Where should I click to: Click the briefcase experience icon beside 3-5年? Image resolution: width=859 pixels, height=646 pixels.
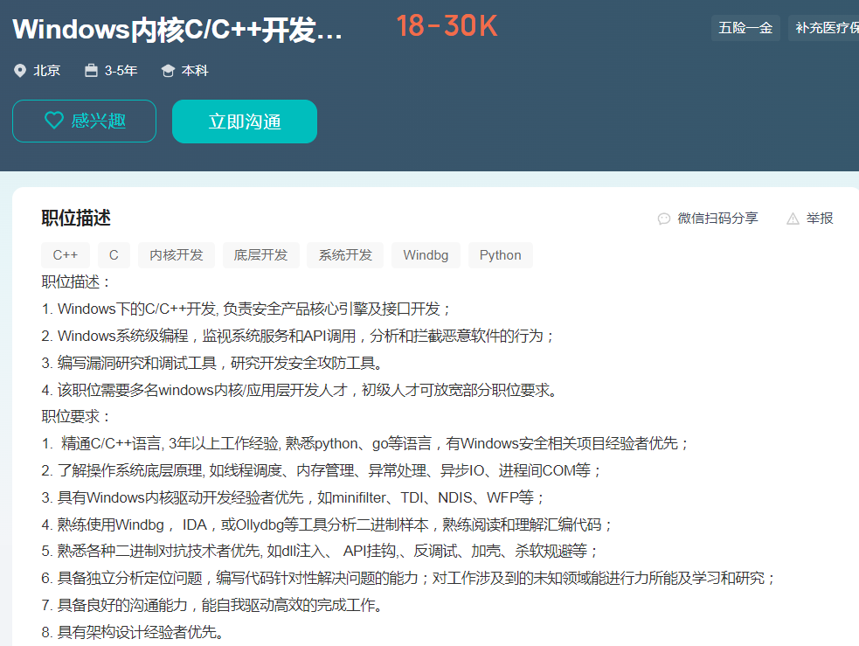[91, 71]
